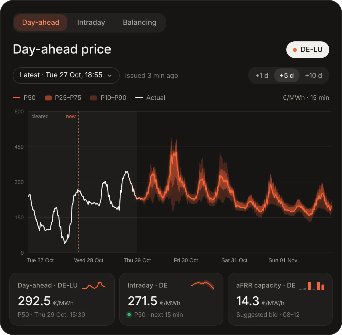Click the 292.5 price value

[x=34, y=301]
